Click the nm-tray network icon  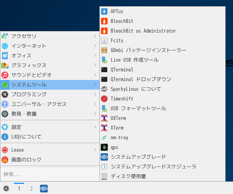pyautogui.click(x=104, y=138)
